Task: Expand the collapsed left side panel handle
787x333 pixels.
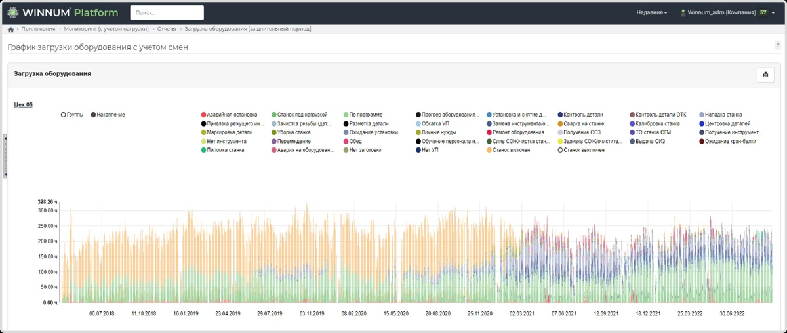Action: pyautogui.click(x=5, y=156)
